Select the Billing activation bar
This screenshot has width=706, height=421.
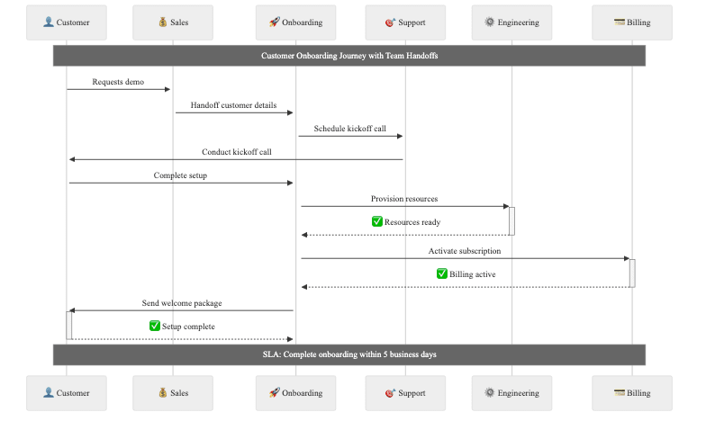point(632,273)
